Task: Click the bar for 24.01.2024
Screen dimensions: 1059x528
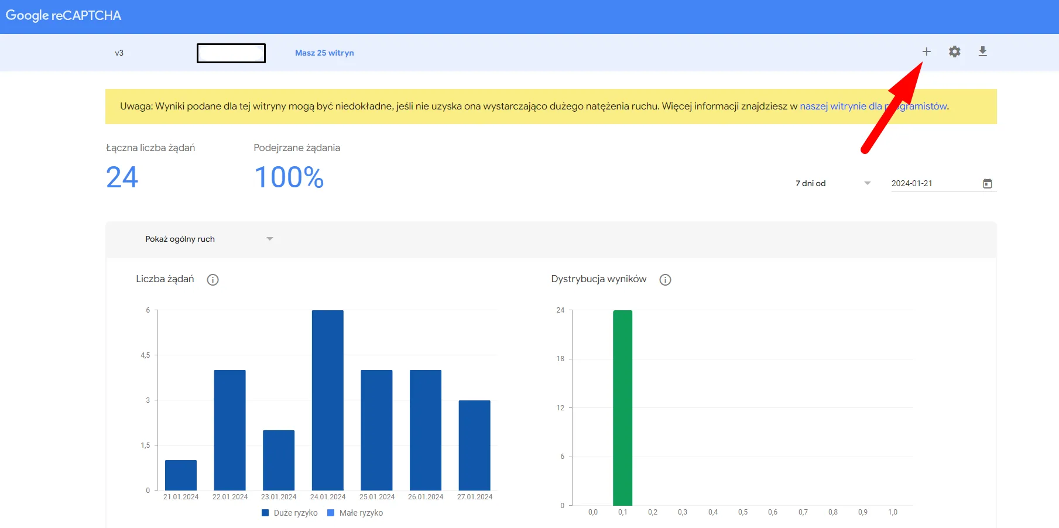Action: [328, 400]
